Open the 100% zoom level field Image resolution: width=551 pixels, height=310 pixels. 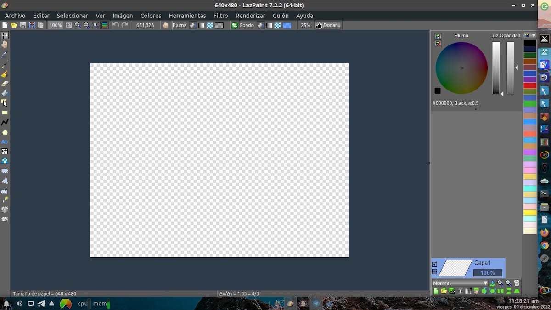click(x=56, y=25)
